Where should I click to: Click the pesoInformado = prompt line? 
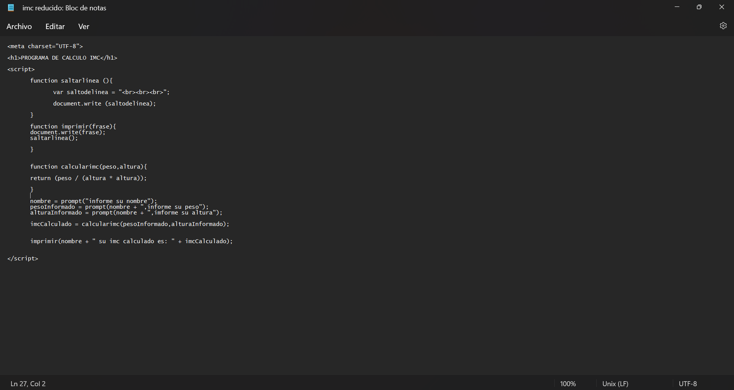click(120, 207)
